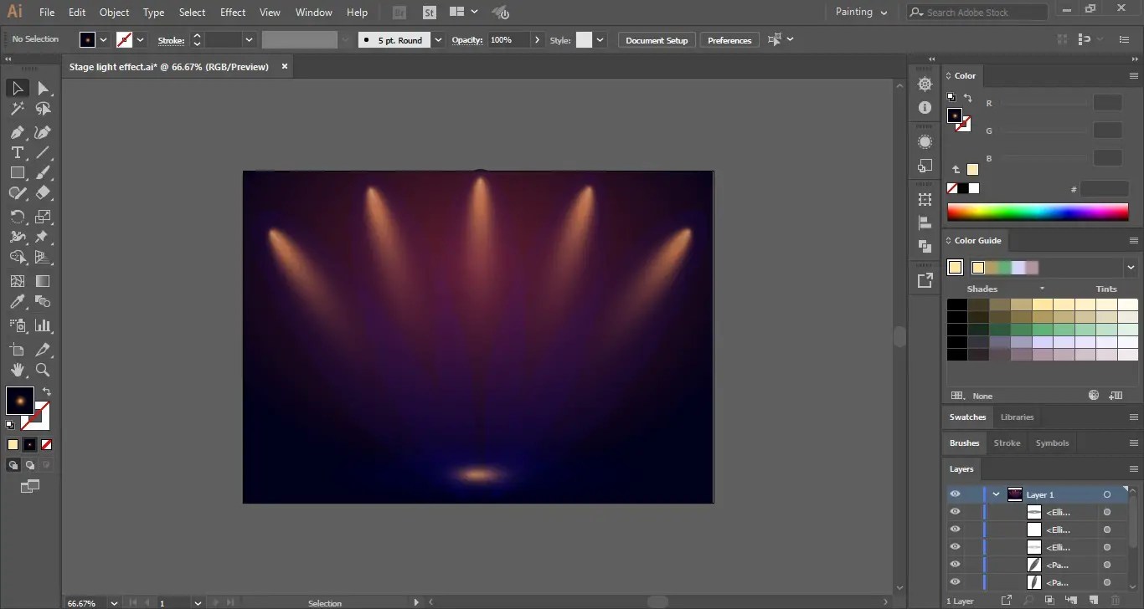Viewport: 1144px width, 609px height.
Task: Pick up colors with the Eyedropper tool
Action: click(17, 301)
